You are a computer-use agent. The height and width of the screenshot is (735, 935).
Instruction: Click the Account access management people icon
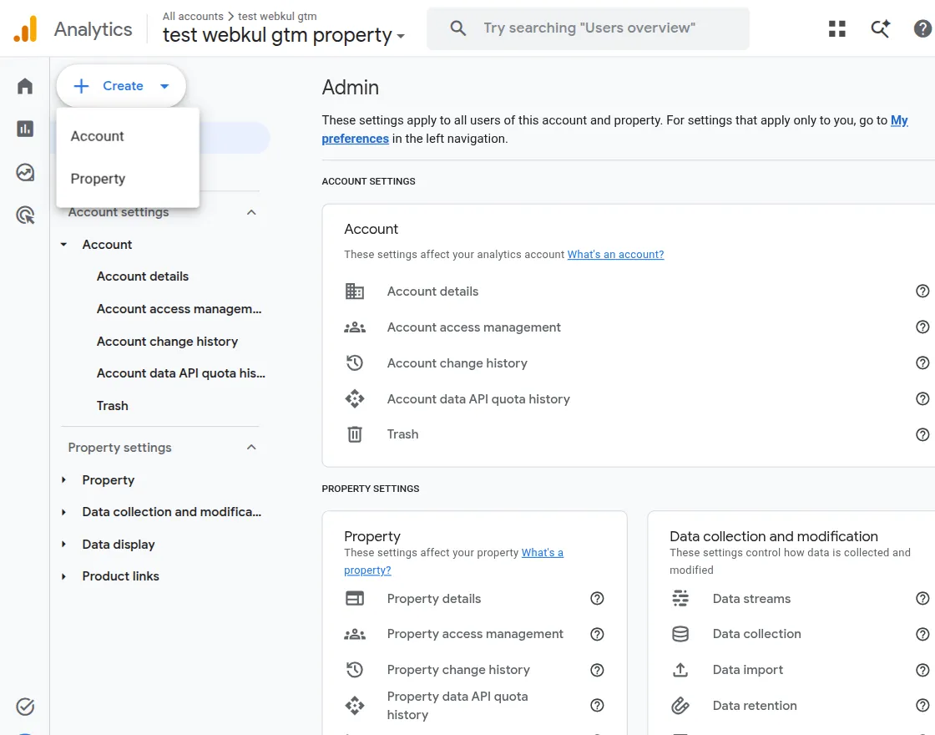point(355,327)
